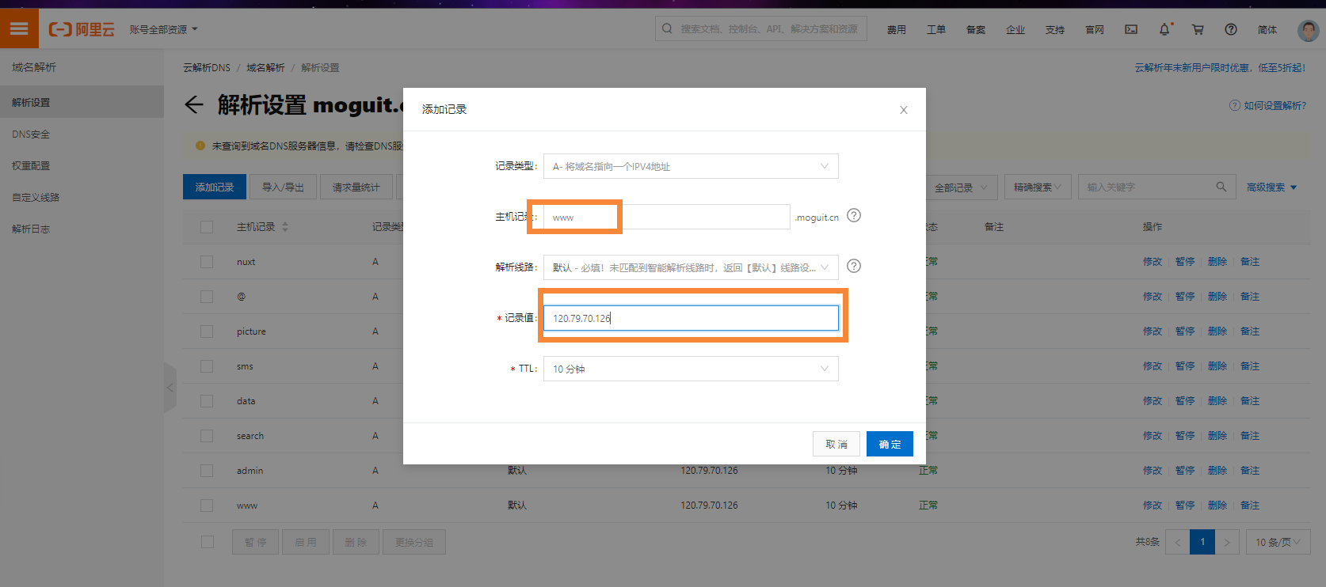Click 备注 for the picture record

click(x=1250, y=331)
